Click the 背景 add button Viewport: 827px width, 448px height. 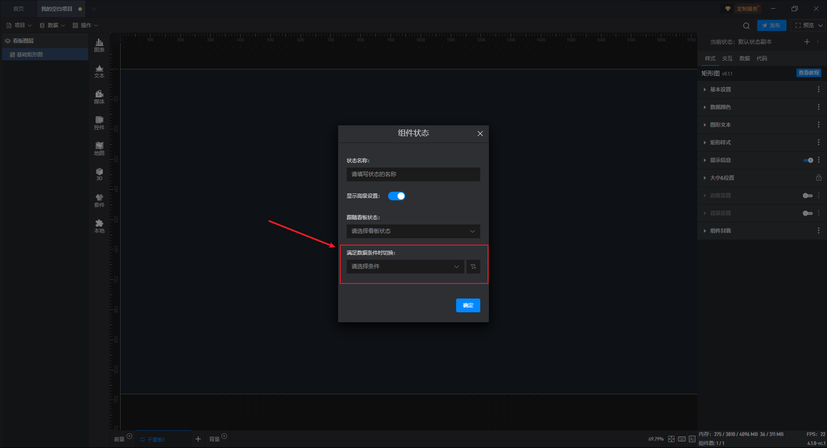tap(224, 436)
